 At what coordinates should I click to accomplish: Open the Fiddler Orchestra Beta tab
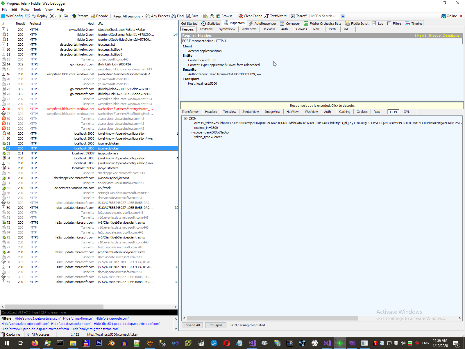point(323,24)
